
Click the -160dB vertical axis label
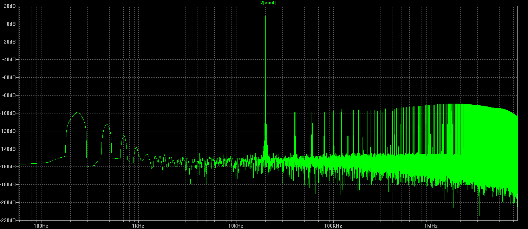(8, 166)
